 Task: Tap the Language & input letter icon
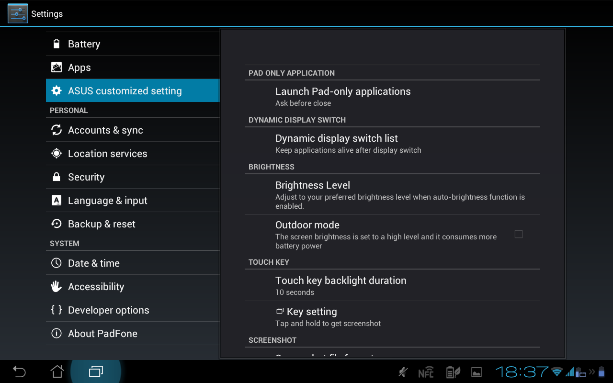click(57, 201)
